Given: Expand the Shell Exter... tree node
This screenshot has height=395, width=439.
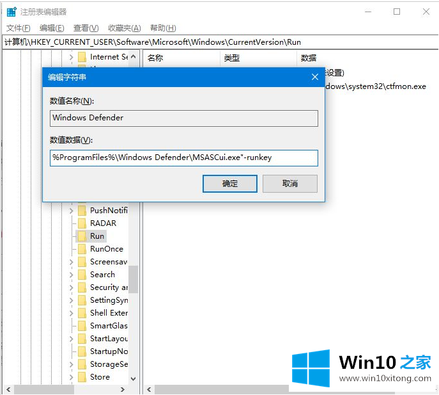Looking at the screenshot, I should click(71, 313).
